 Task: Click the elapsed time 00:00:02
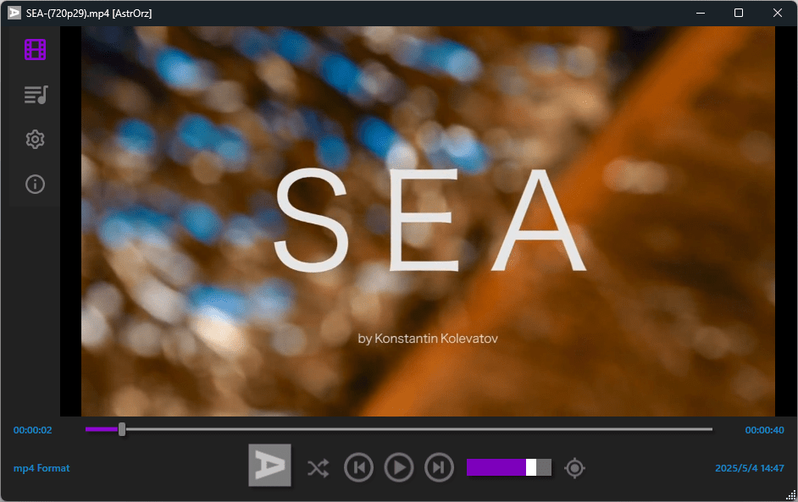32,430
